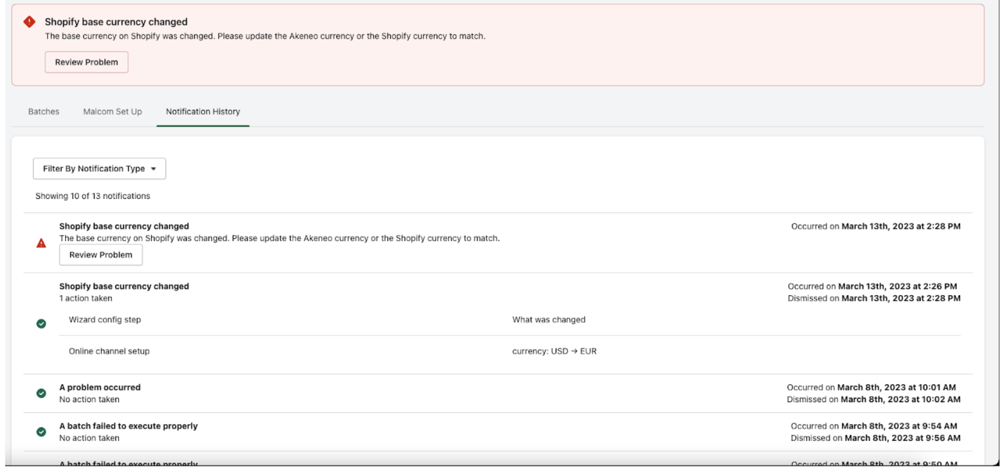
Task: Select the Notification History tab
Action: (x=203, y=111)
